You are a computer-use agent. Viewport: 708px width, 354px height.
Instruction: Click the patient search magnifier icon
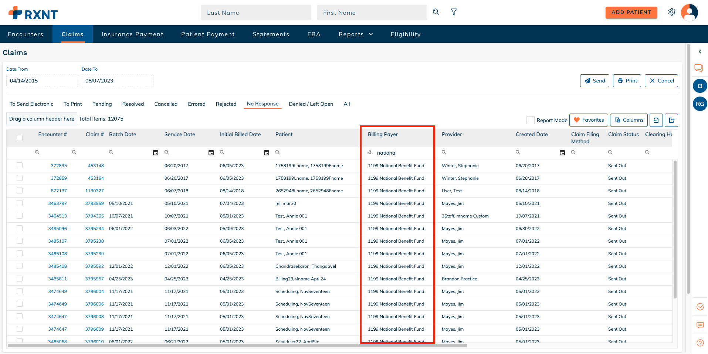[x=436, y=12]
